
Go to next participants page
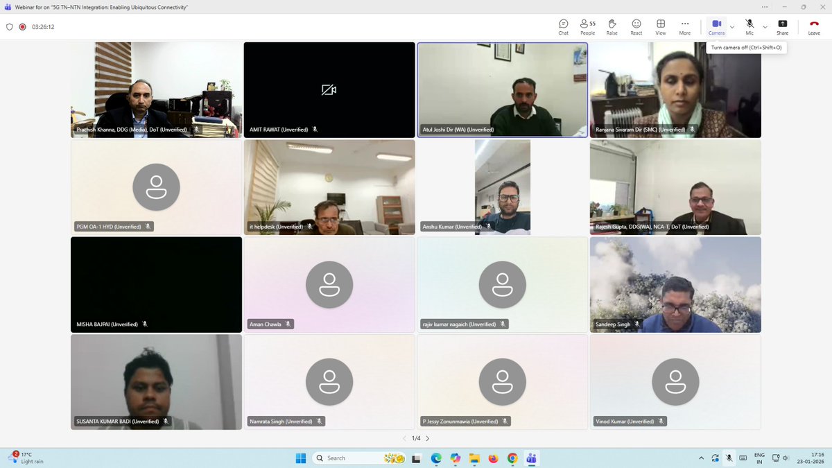point(428,438)
